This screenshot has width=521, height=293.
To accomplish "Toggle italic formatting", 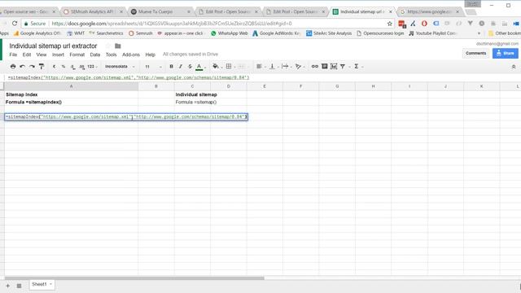I will (181, 67).
